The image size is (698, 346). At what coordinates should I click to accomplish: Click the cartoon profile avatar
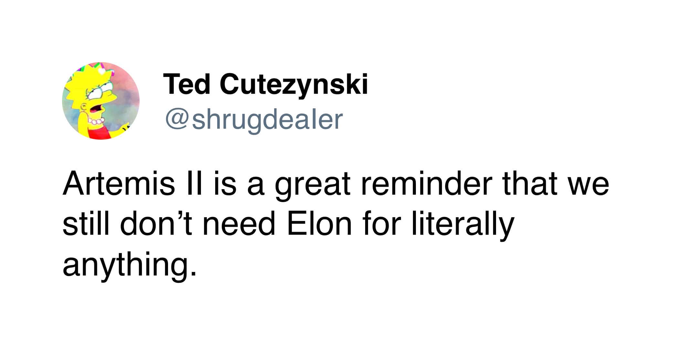pyautogui.click(x=100, y=101)
